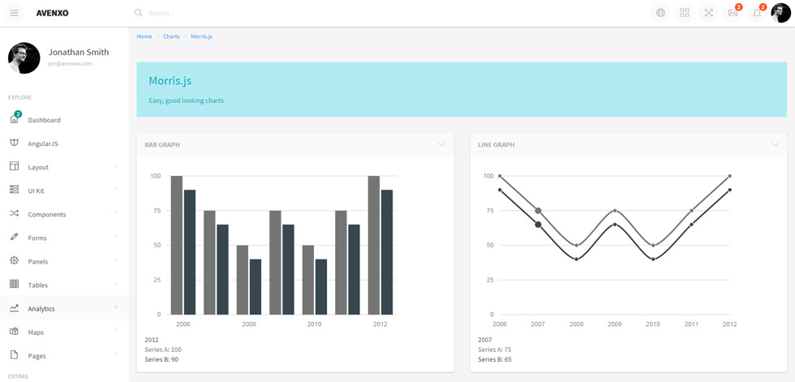795x382 pixels.
Task: Collapse the Line Graph panel chevron
Action: 775,144
